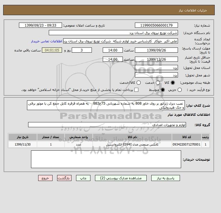
Task: Click the delivery province field یزد
Action: click(x=156, y=68)
